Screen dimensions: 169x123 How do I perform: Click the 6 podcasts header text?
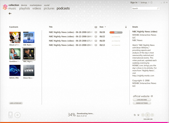point(14,27)
